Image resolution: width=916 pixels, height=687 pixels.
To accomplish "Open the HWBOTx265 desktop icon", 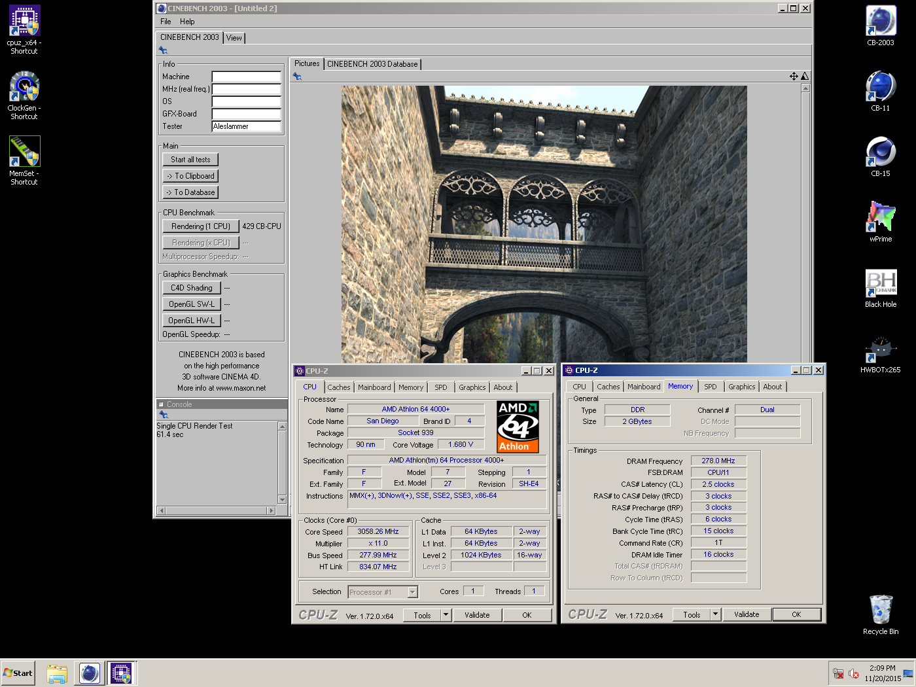I will click(881, 354).
